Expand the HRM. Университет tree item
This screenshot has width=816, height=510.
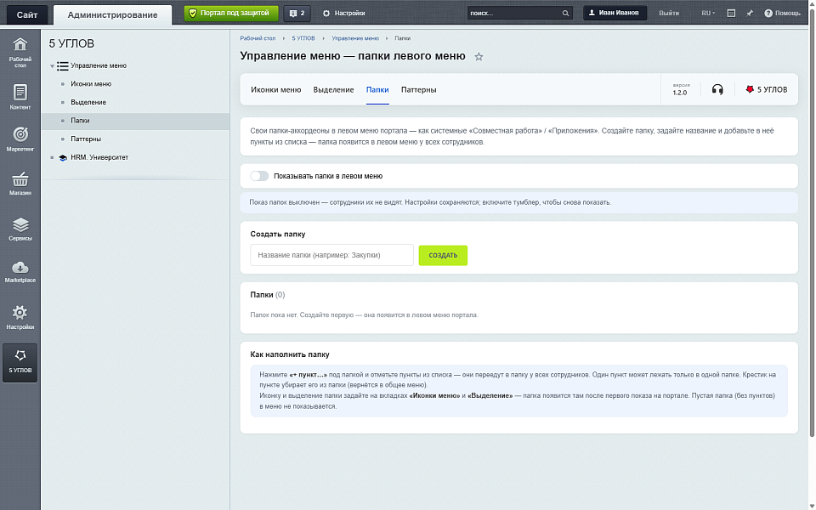click(52, 158)
